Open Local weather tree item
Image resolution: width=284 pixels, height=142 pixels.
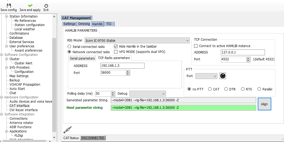[25, 29]
